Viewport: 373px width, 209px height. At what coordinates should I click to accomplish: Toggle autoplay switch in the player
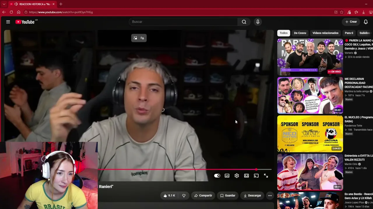coord(217,176)
